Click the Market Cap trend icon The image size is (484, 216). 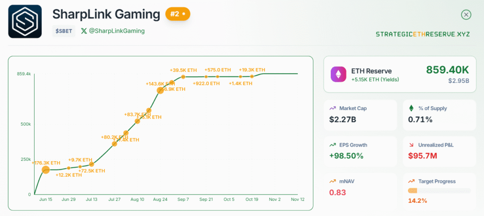(x=334, y=108)
